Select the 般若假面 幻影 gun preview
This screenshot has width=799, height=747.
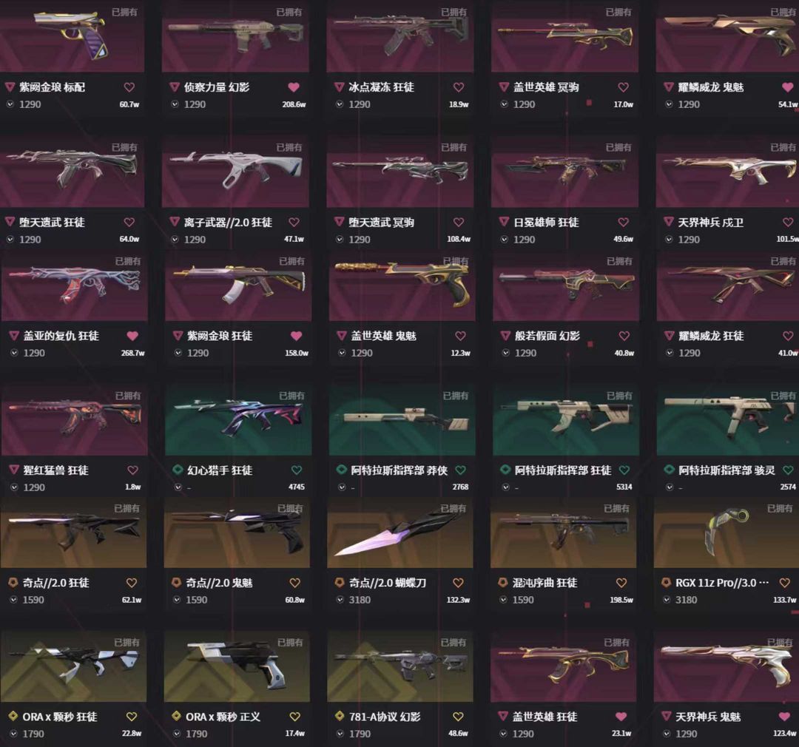coord(566,286)
